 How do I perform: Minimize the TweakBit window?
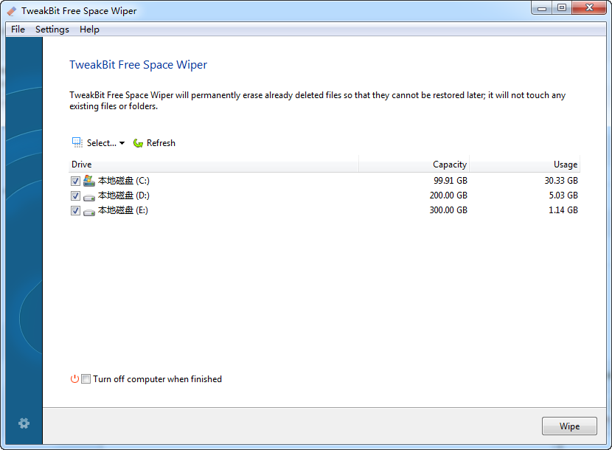pyautogui.click(x=542, y=8)
